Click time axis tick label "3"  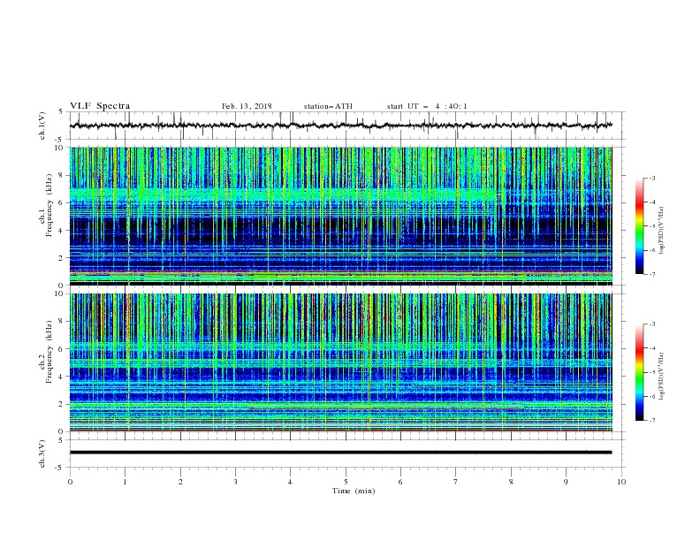pyautogui.click(x=235, y=482)
